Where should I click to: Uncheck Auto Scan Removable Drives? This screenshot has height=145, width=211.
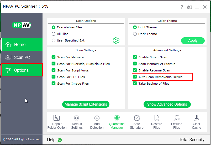(x=135, y=77)
